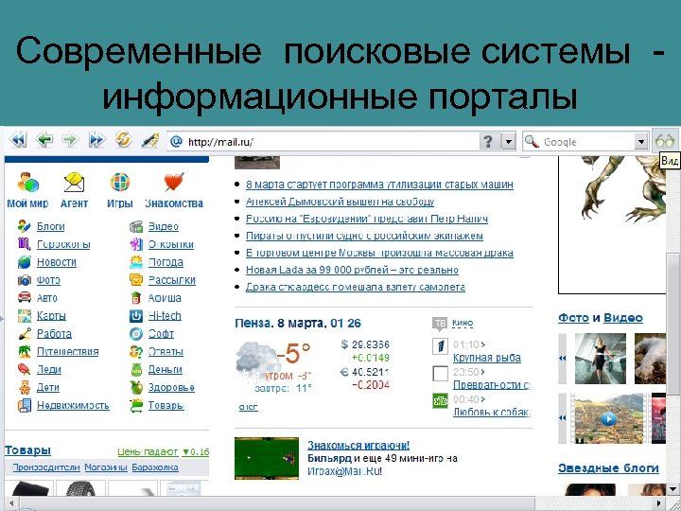This screenshot has width=681, height=511.
Task: Open news about Новая Lada за 99 000
Action: [x=352, y=270]
